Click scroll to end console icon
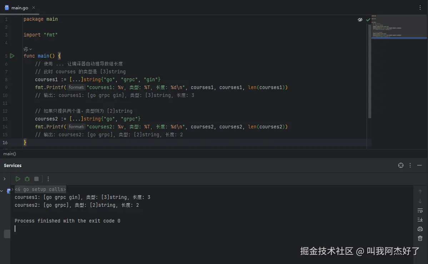428x264 pixels. click(x=420, y=220)
